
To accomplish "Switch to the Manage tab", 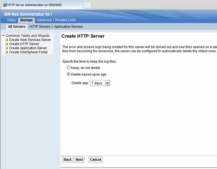I will pos(27,20).
